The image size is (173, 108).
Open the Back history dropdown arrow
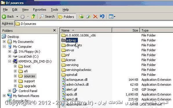coord(17,17)
